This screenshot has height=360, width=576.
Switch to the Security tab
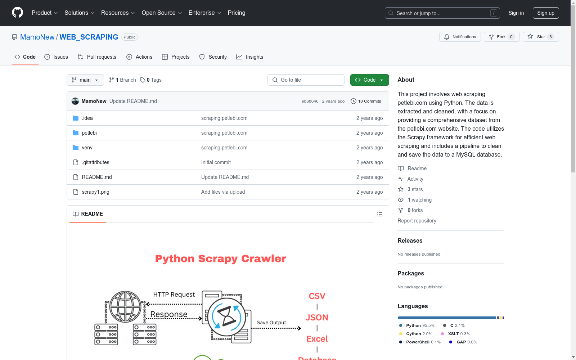click(x=213, y=57)
